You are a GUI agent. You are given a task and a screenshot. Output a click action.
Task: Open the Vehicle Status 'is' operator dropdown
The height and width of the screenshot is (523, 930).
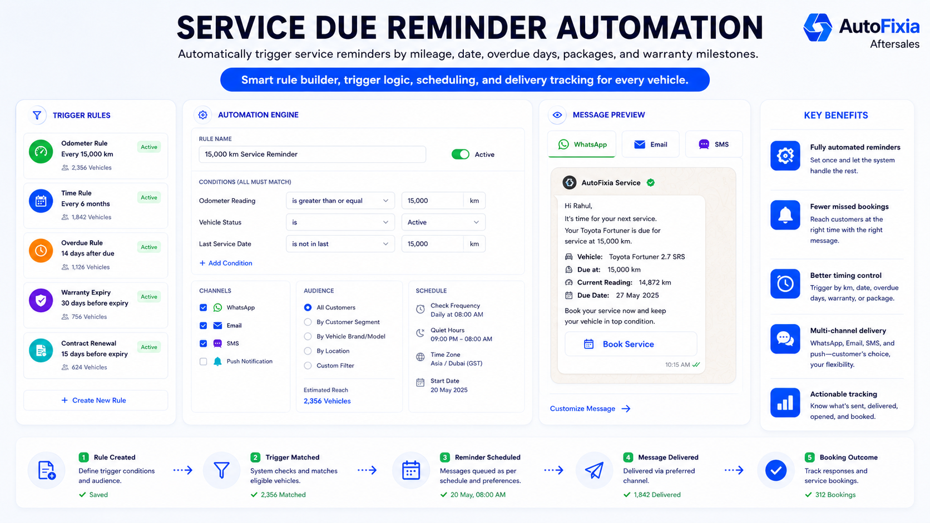click(340, 222)
